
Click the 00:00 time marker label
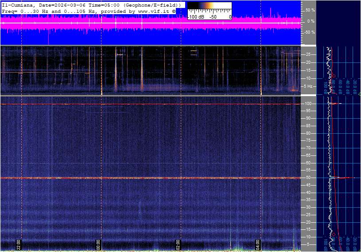(x=98, y=245)
